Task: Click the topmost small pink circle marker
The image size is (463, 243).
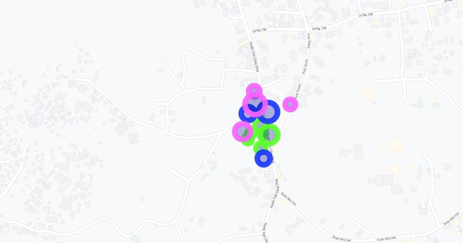Action: [254, 91]
